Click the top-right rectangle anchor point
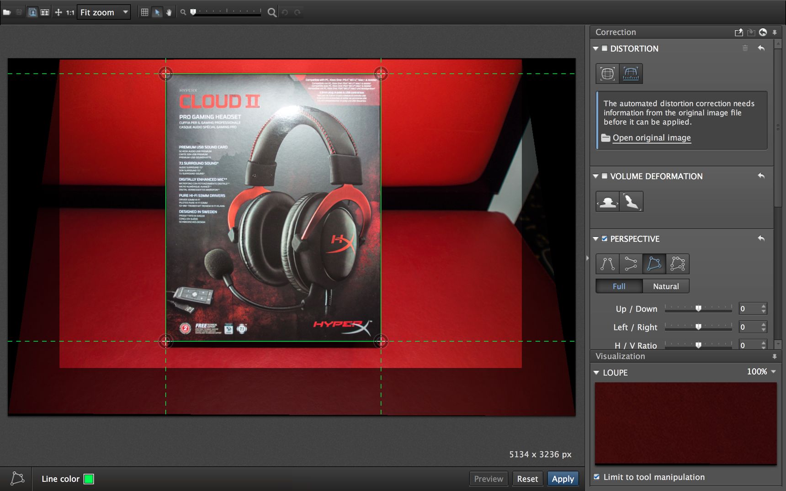Screen dimensions: 786x491 [x=381, y=73]
